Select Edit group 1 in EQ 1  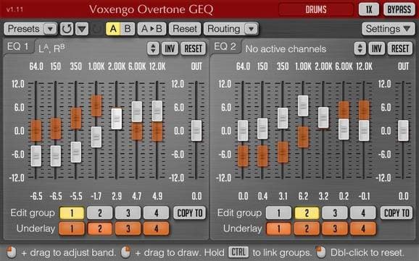72,213
